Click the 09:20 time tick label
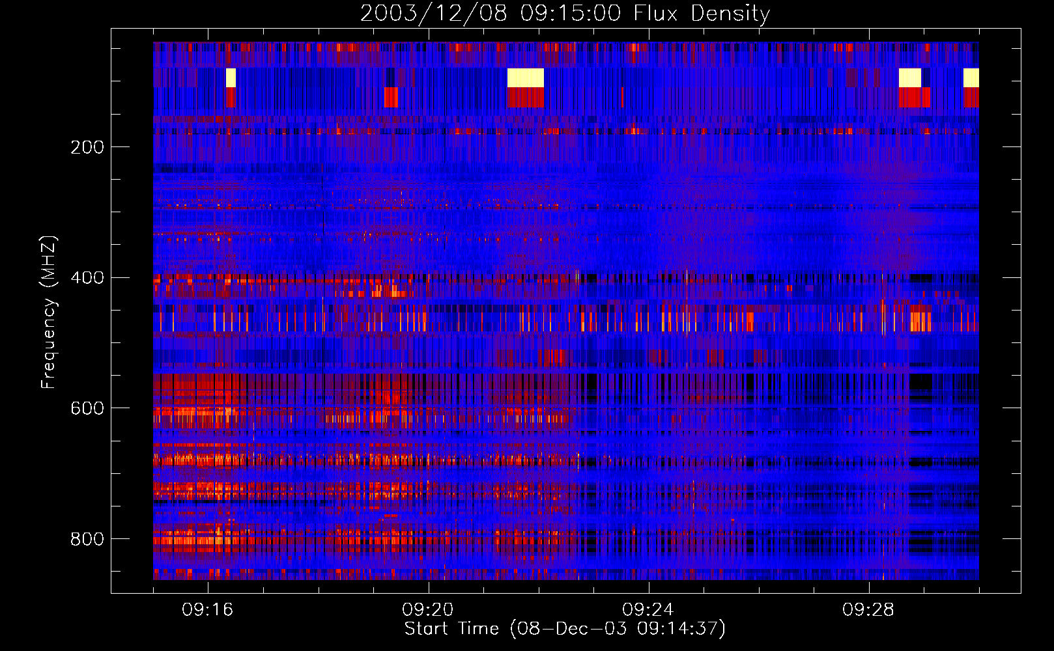The width and height of the screenshot is (1054, 651). click(428, 610)
